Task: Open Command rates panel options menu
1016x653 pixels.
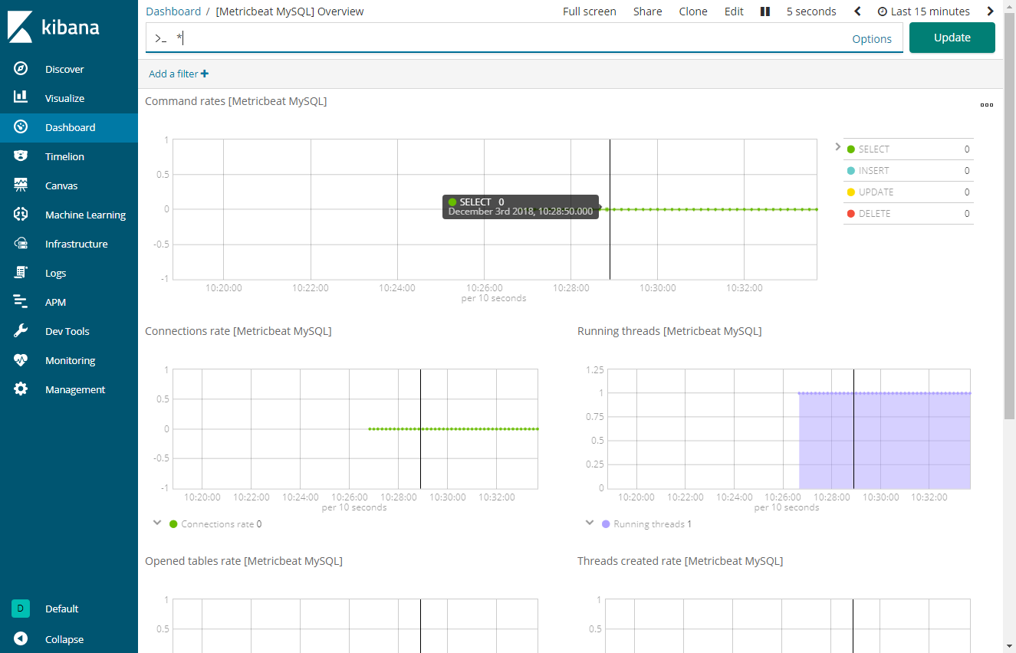Action: click(987, 105)
